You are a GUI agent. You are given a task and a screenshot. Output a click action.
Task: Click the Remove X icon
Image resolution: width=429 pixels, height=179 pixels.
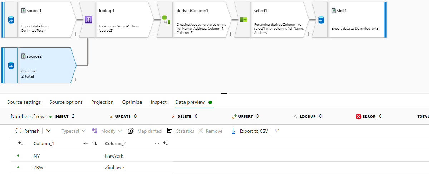point(201,131)
